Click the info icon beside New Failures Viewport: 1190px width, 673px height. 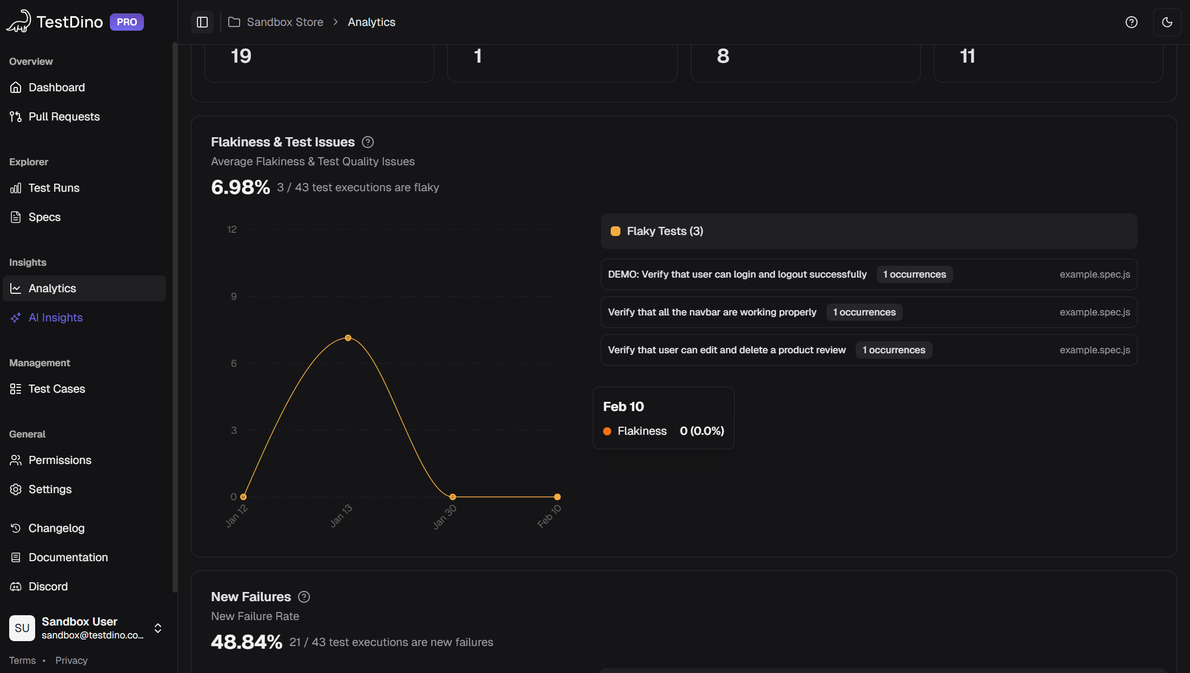[304, 597]
